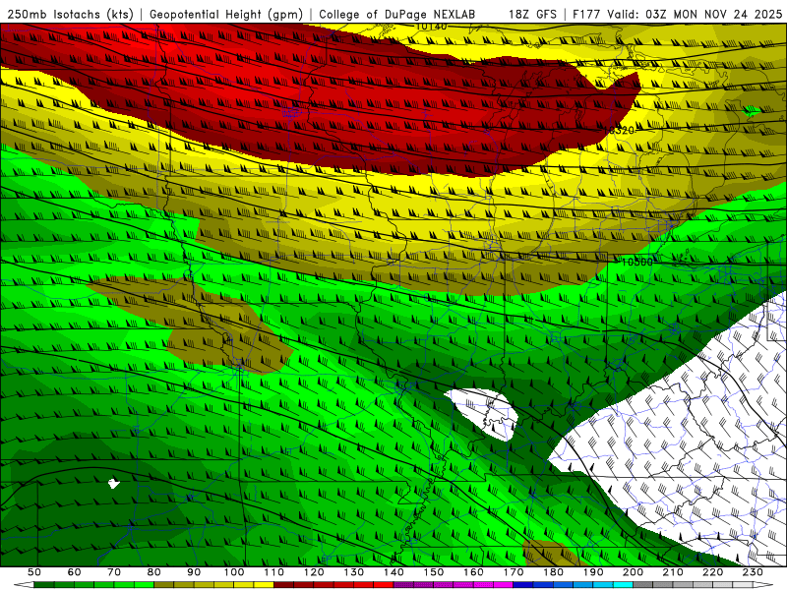Click the cyan swatch before 200
Image resolution: width=787 pixels, height=590 pixels.
click(x=623, y=584)
